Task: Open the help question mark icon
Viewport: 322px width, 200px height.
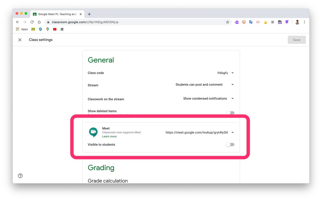Action: (20, 176)
